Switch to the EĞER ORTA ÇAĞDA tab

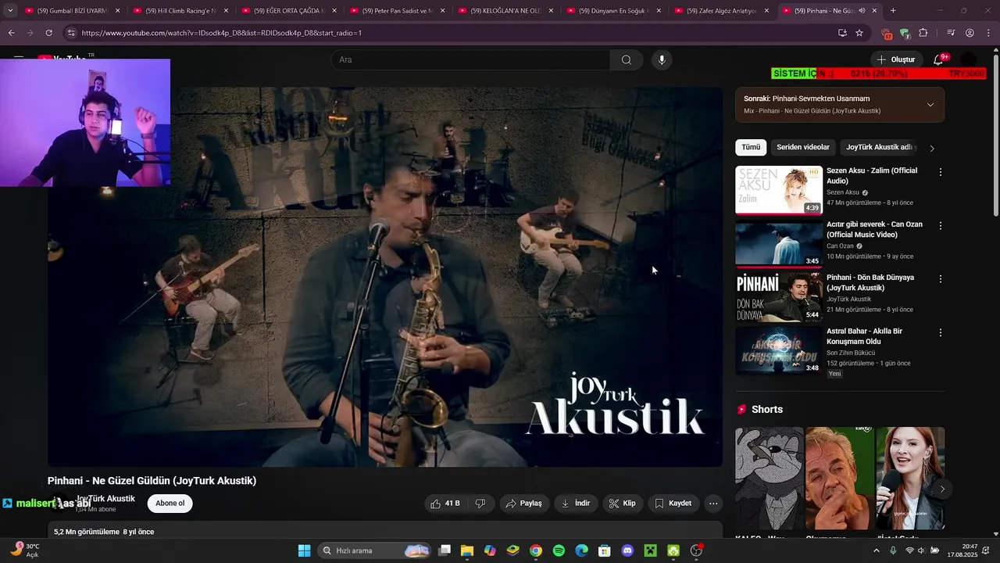(x=288, y=11)
